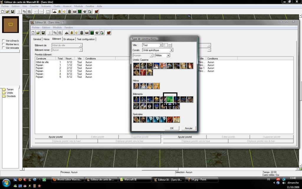Image resolution: width=302 pixels, height=189 pixels.
Task: Open the greyed 'Humain' race dropdown
Action: 143,55
